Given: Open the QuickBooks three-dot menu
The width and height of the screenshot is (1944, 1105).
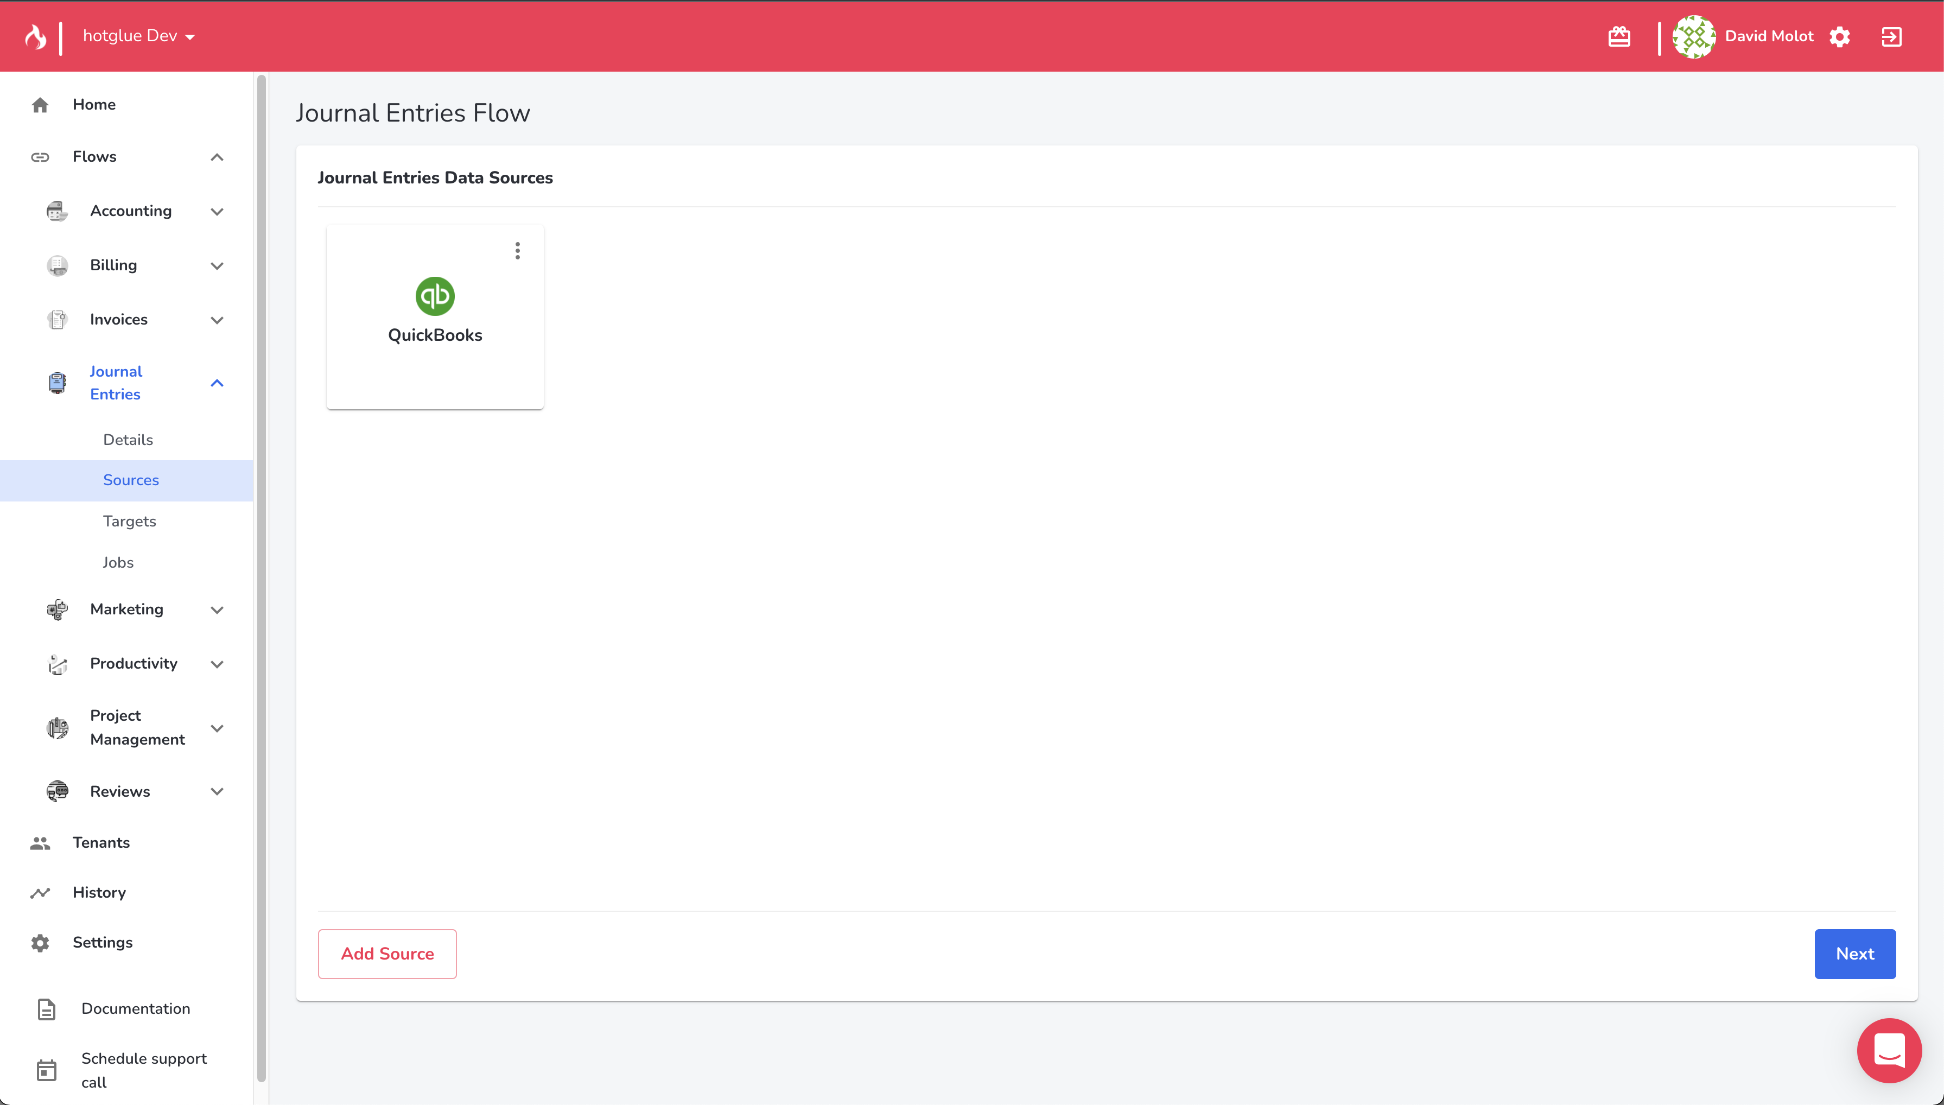Looking at the screenshot, I should 518,250.
